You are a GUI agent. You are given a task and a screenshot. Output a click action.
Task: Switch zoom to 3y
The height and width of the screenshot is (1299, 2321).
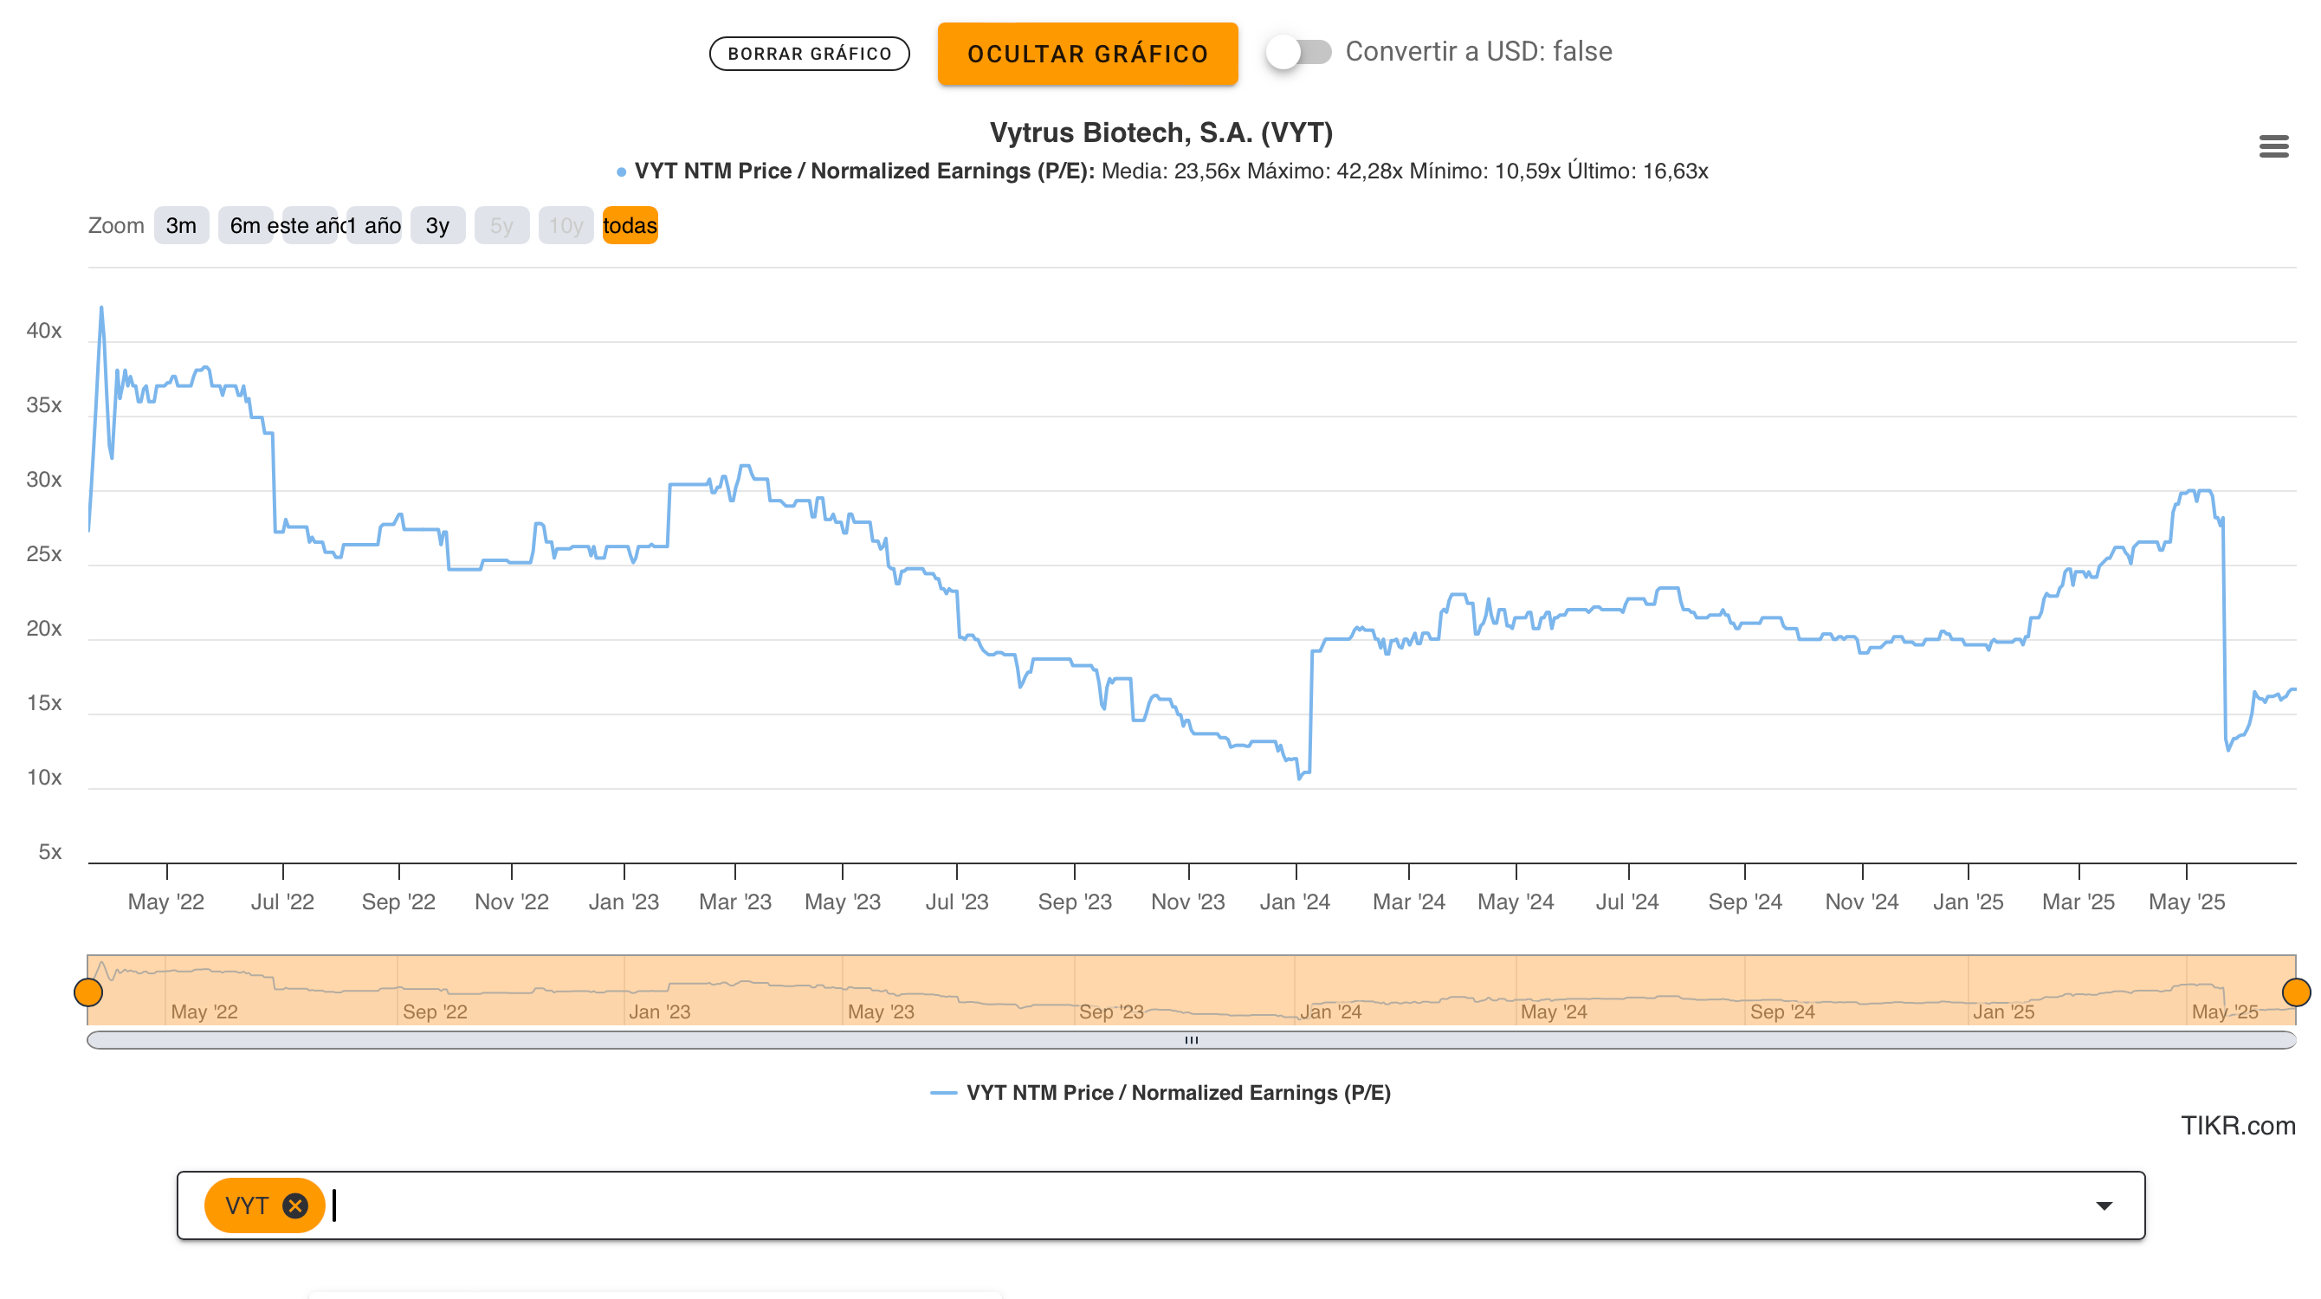point(437,225)
